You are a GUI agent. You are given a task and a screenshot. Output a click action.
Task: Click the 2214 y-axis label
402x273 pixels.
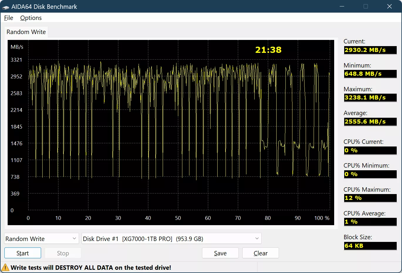[x=16, y=110]
